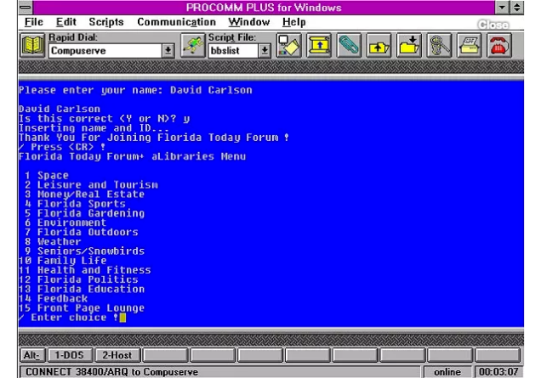Click the "12 Florida Politics" line
541x378 pixels.
tap(78, 279)
